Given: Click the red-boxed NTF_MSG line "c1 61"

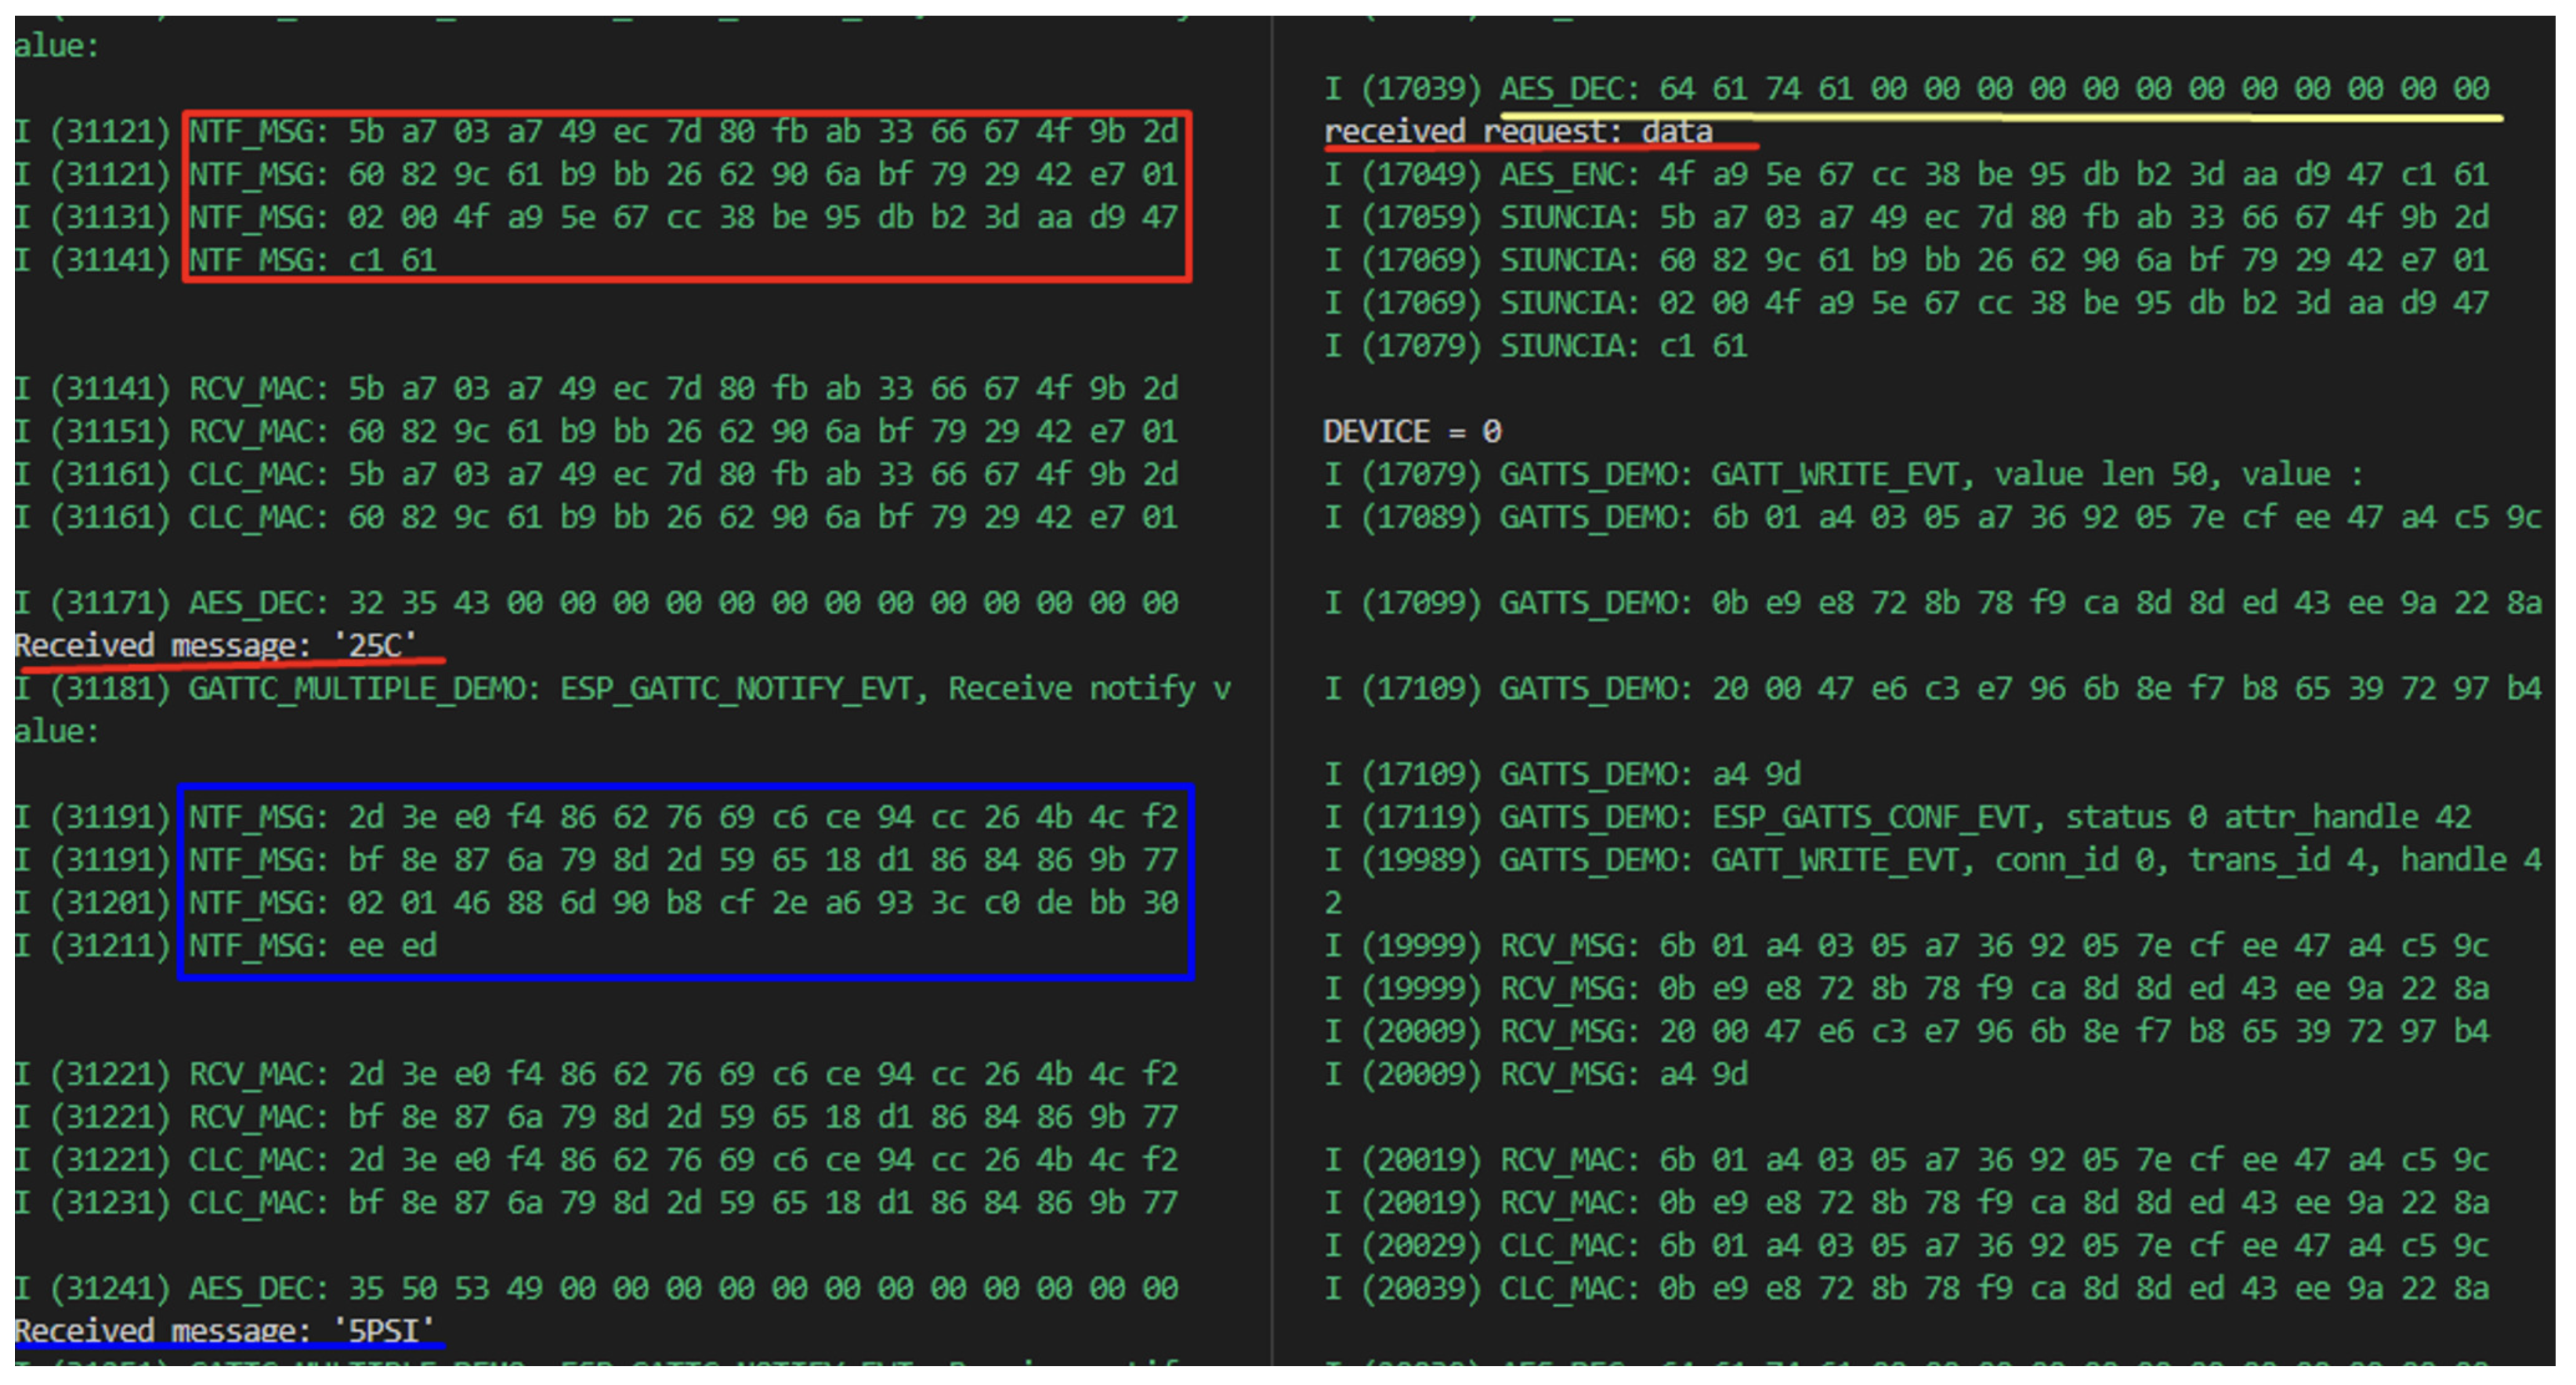Looking at the screenshot, I should pos(312,260).
